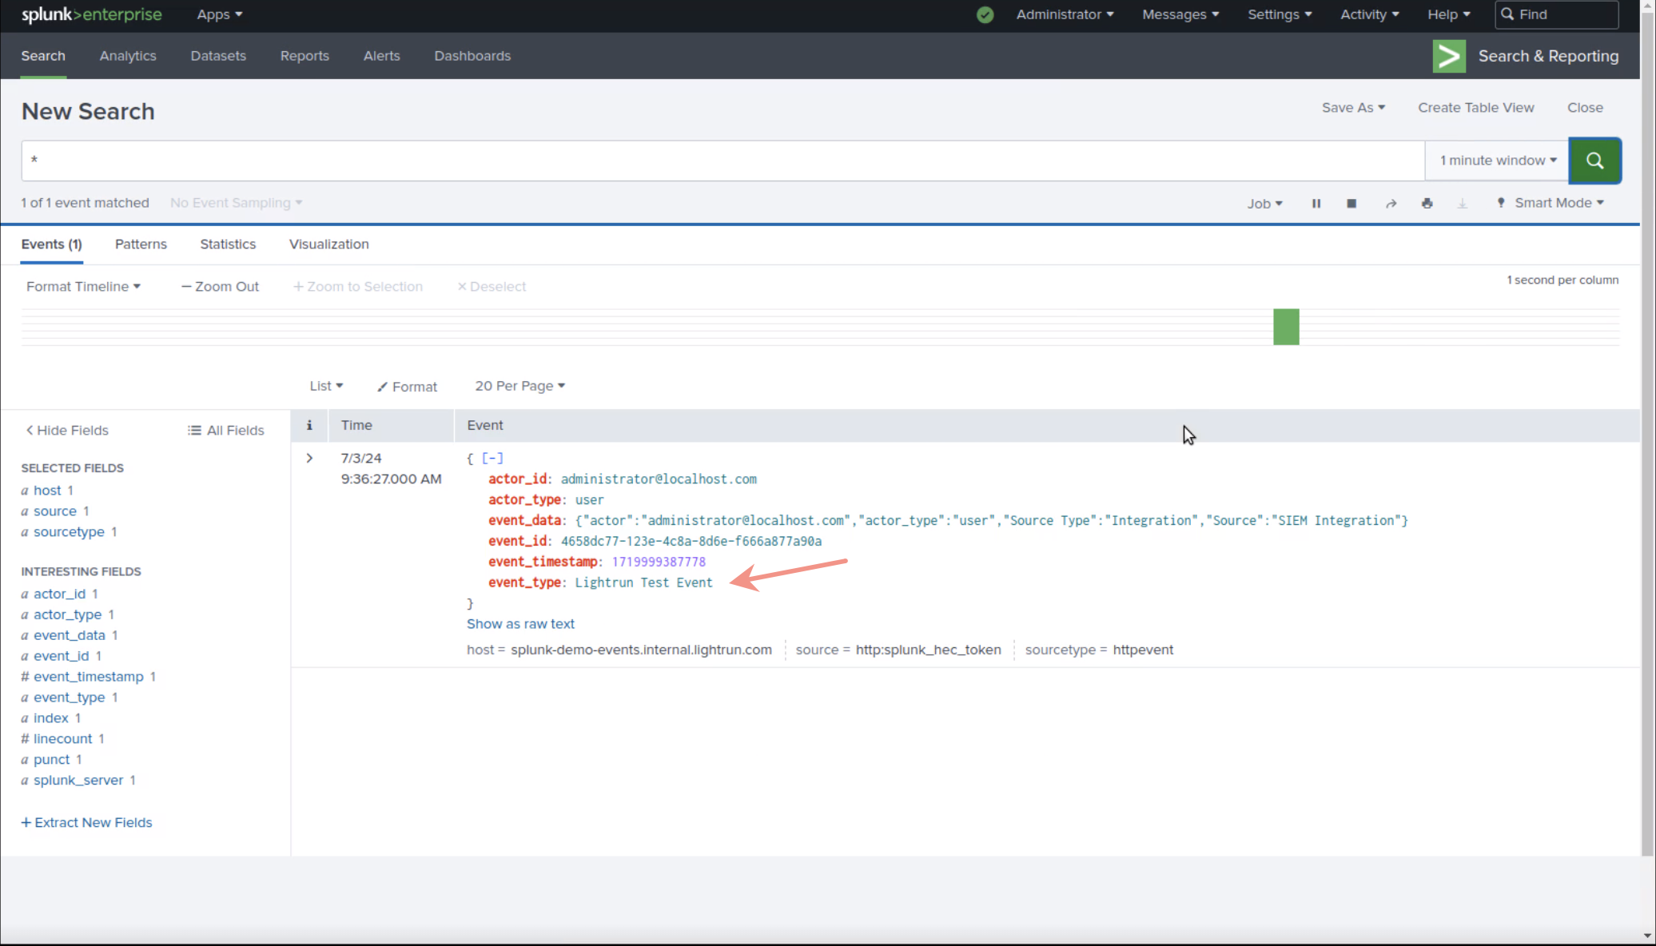Click the pause job icon

(x=1316, y=202)
